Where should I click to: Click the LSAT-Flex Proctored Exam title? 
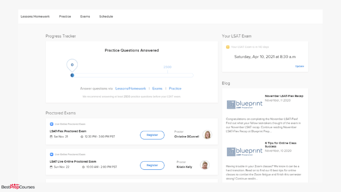pyautogui.click(x=68, y=131)
